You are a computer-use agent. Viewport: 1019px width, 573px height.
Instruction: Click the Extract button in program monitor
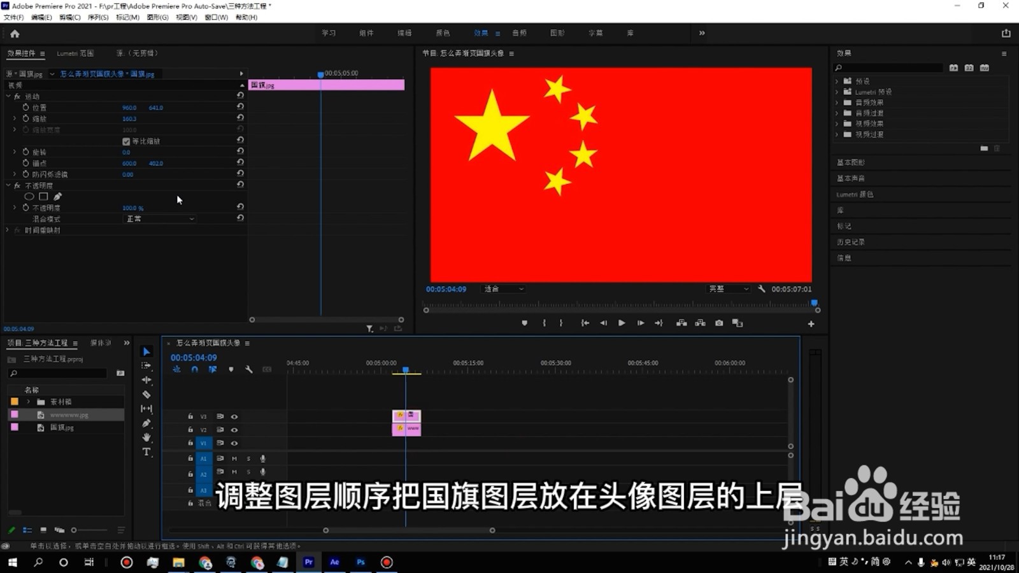701,323
